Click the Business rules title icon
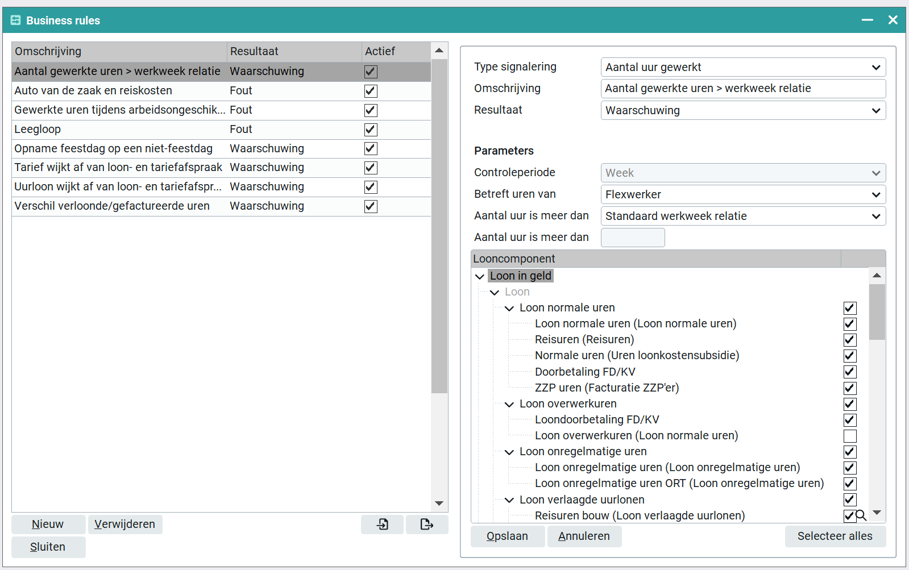The width and height of the screenshot is (909, 570). [x=15, y=20]
